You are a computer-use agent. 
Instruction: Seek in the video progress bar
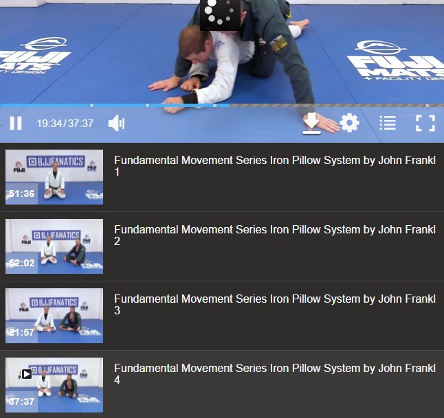[x=222, y=106]
